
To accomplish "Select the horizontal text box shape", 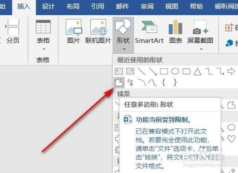I will [x=119, y=71].
